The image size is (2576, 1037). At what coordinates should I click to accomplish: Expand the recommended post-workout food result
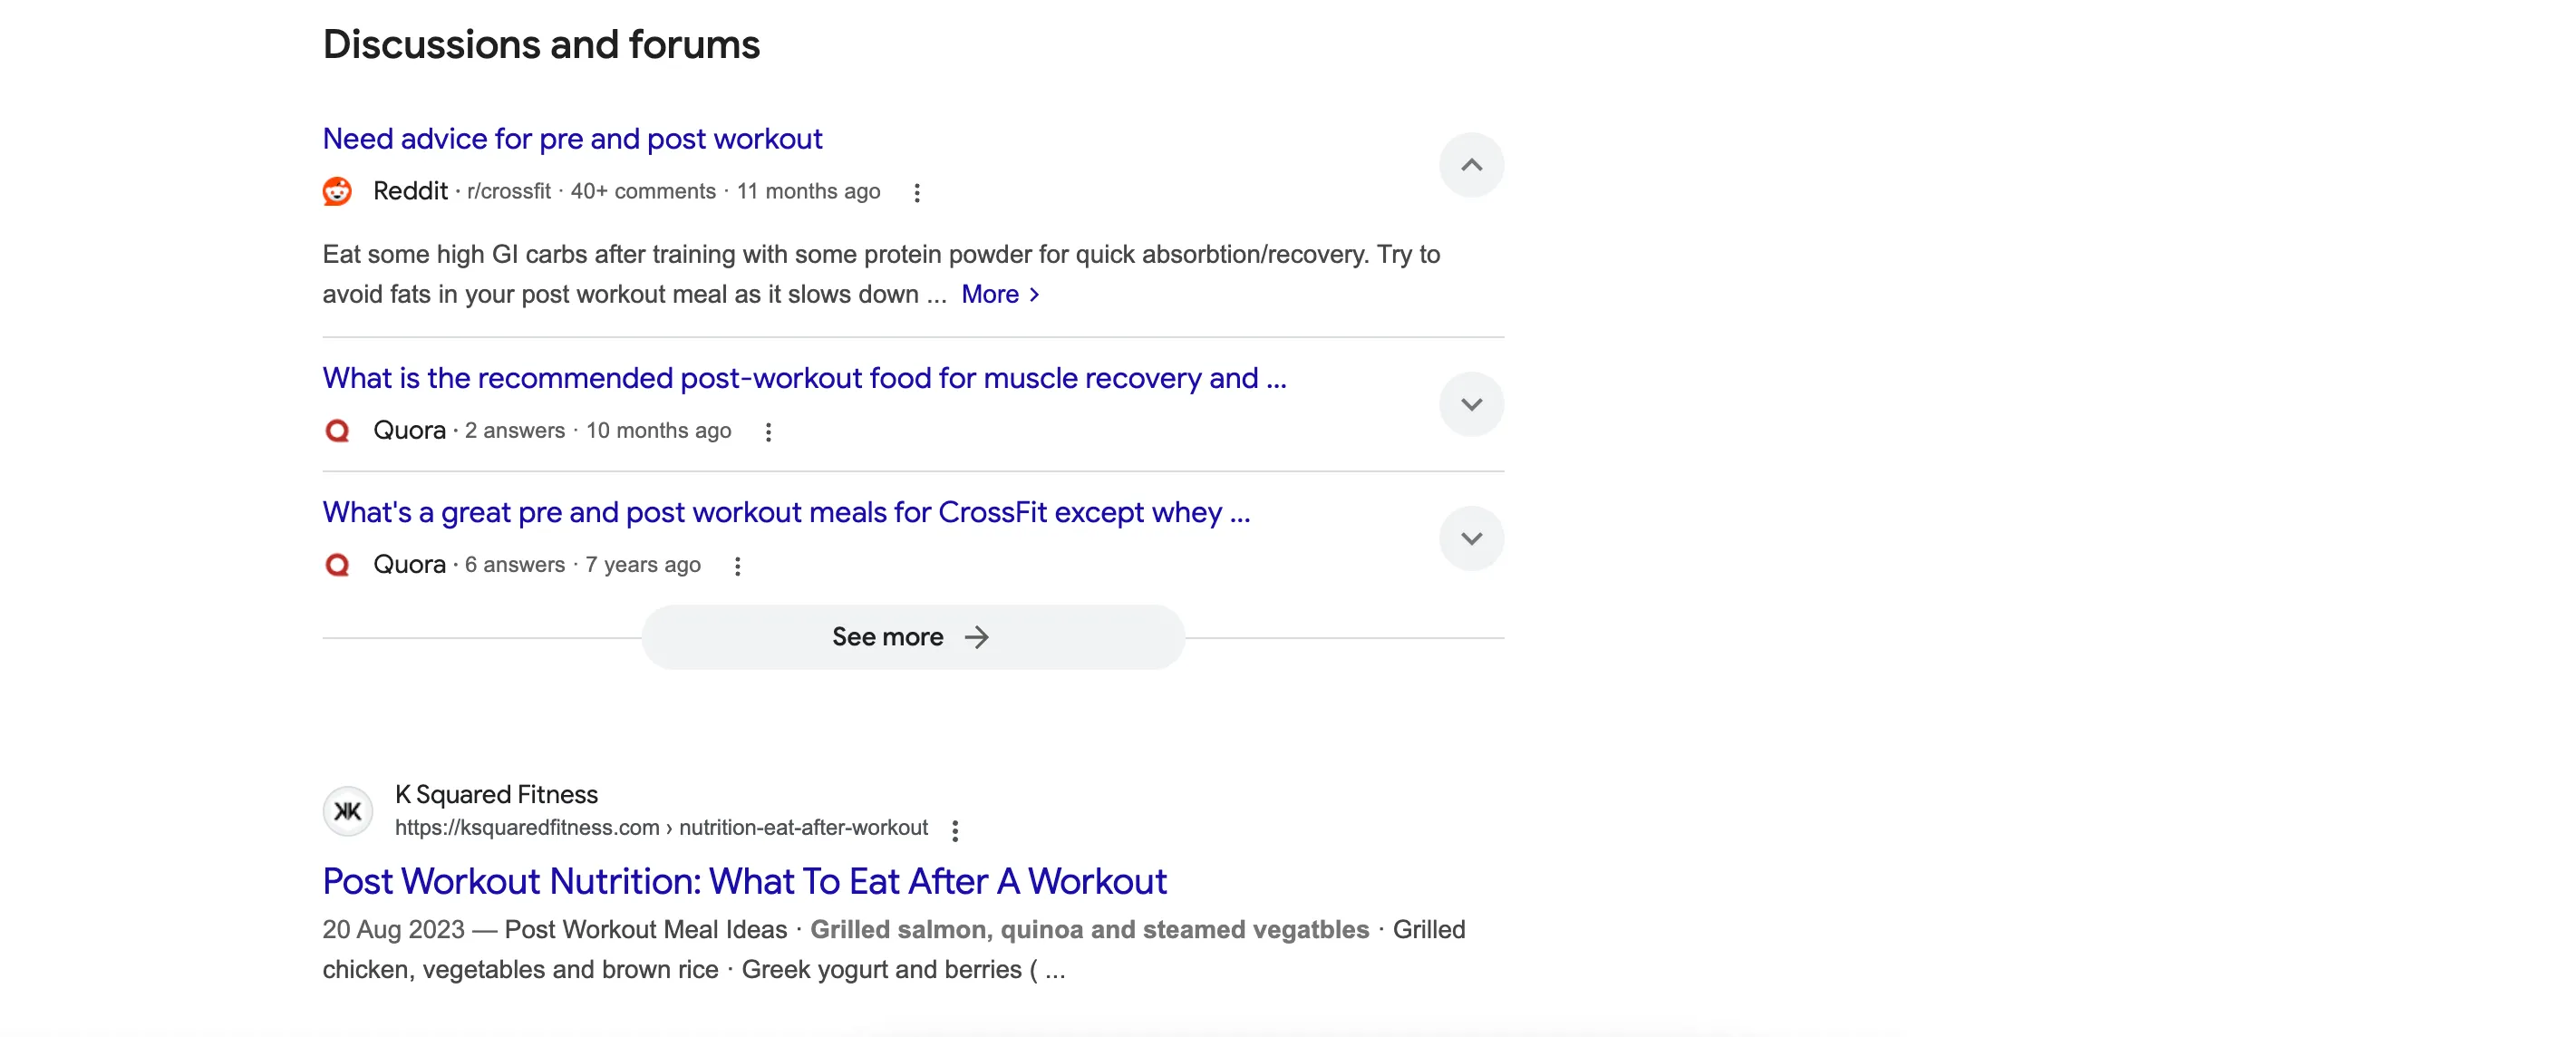click(x=1471, y=403)
